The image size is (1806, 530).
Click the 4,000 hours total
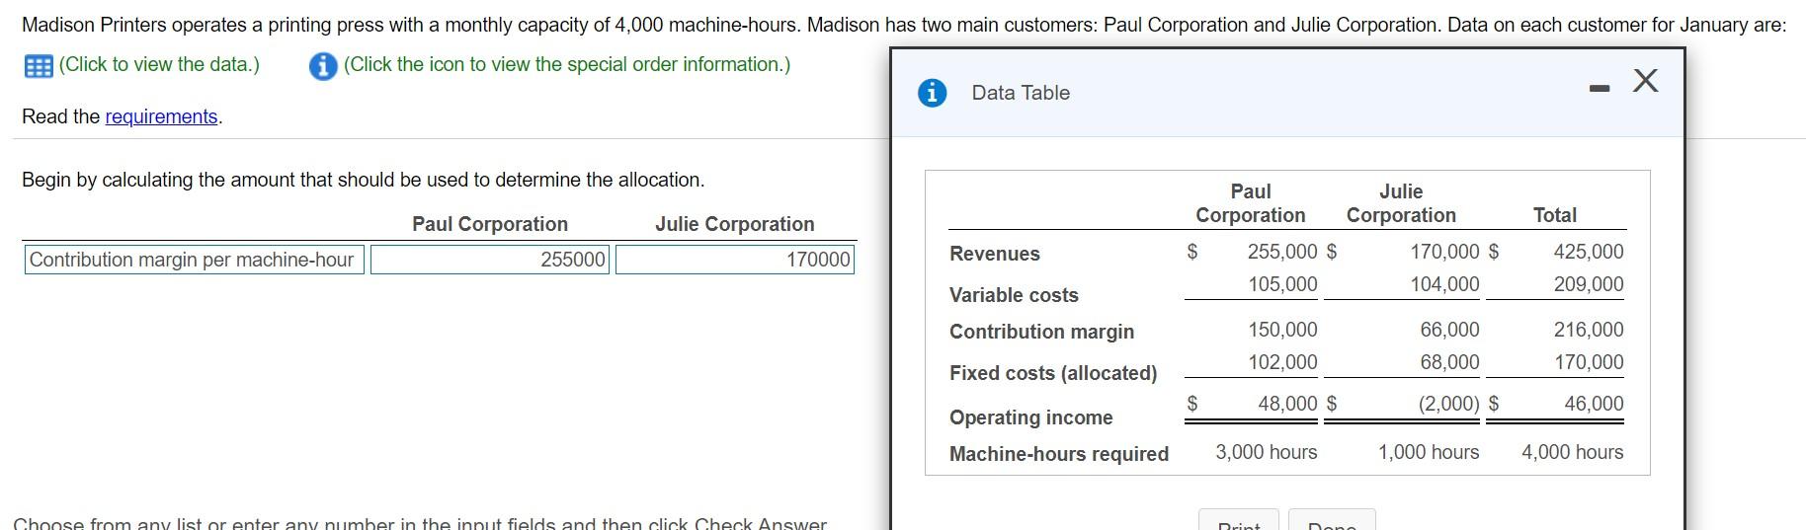click(1573, 452)
